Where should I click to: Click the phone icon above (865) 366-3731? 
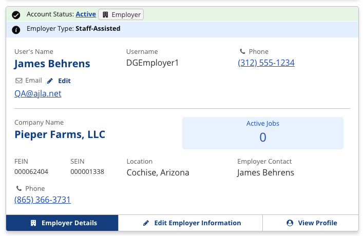19,188
